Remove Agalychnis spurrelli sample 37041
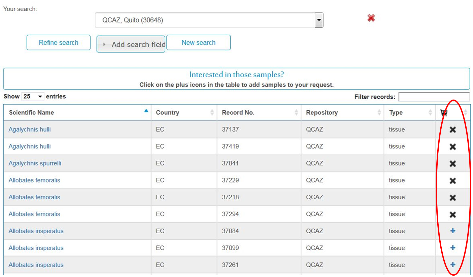The image size is (473, 277). click(453, 164)
